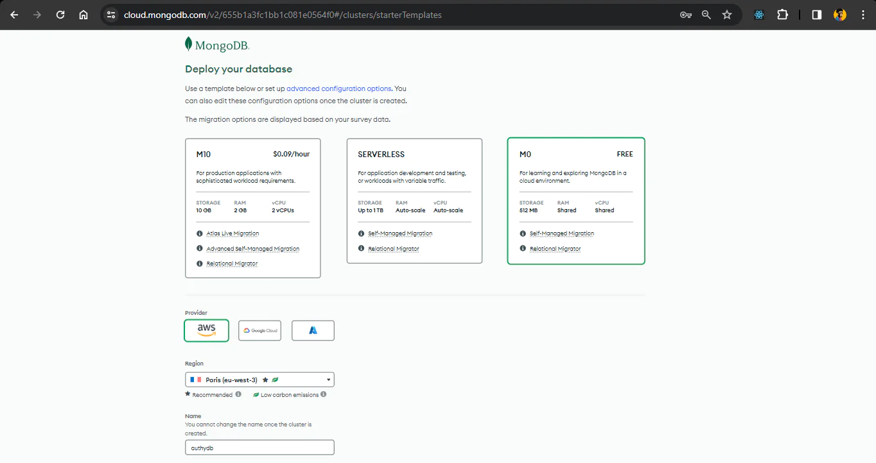Bookmark this page with the star

click(x=727, y=15)
